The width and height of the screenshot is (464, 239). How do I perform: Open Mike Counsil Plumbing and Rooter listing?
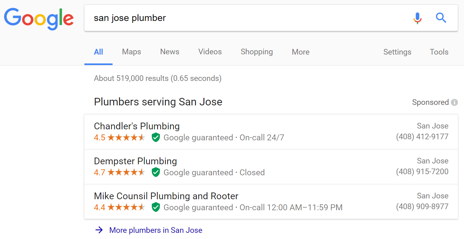coord(166,196)
